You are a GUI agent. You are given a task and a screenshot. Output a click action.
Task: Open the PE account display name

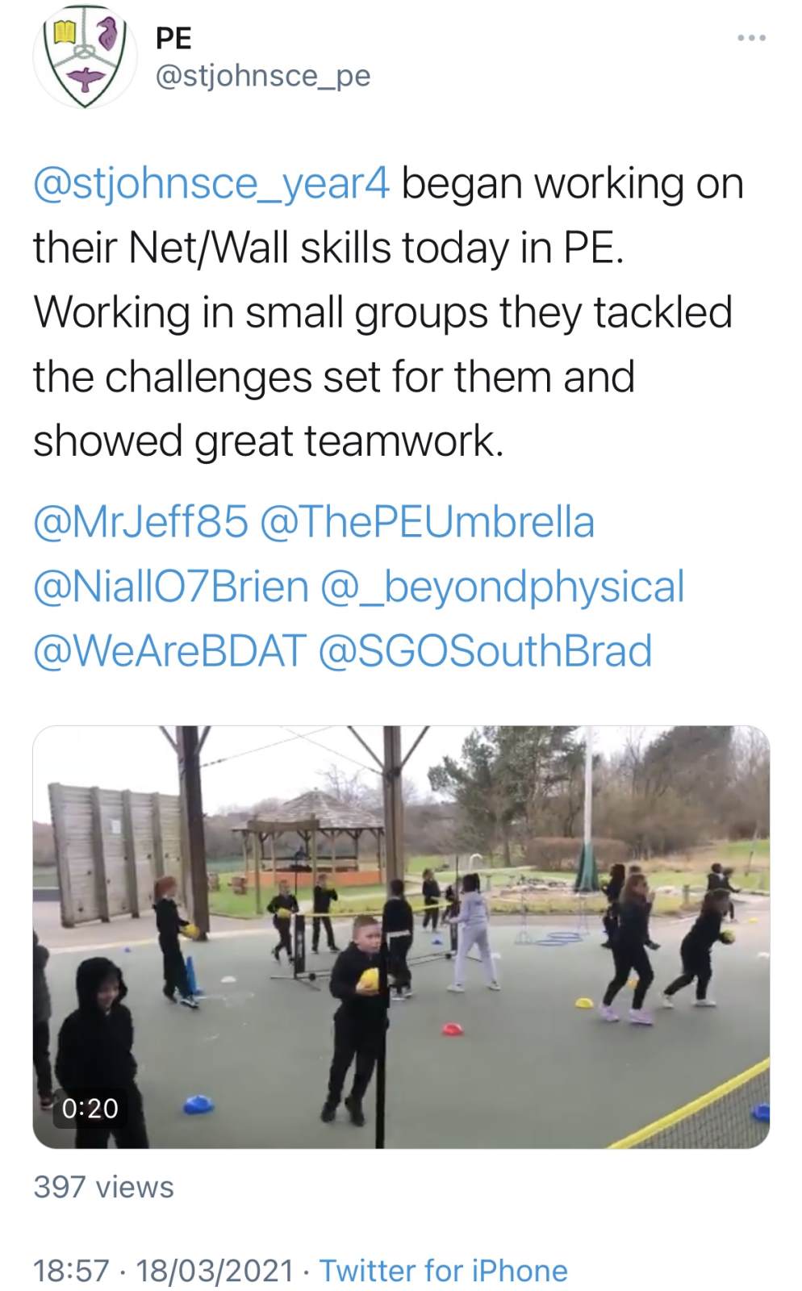173,37
